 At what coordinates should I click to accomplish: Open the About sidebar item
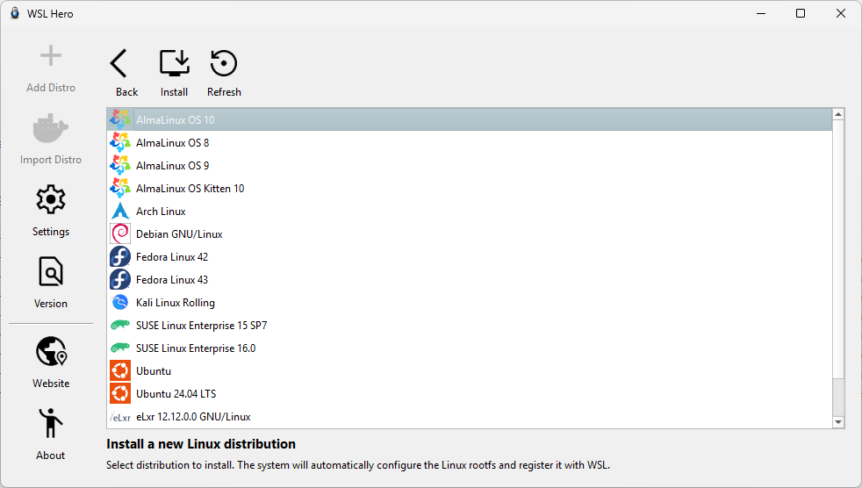(51, 424)
